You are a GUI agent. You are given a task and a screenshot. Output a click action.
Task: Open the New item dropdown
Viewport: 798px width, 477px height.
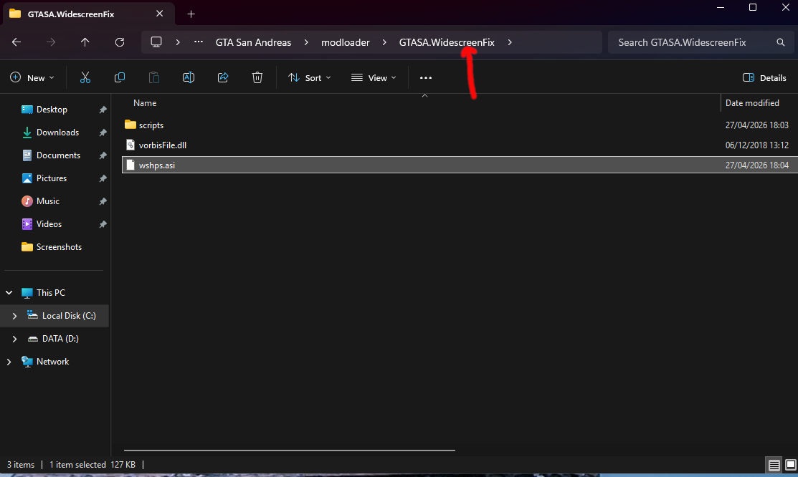(32, 78)
